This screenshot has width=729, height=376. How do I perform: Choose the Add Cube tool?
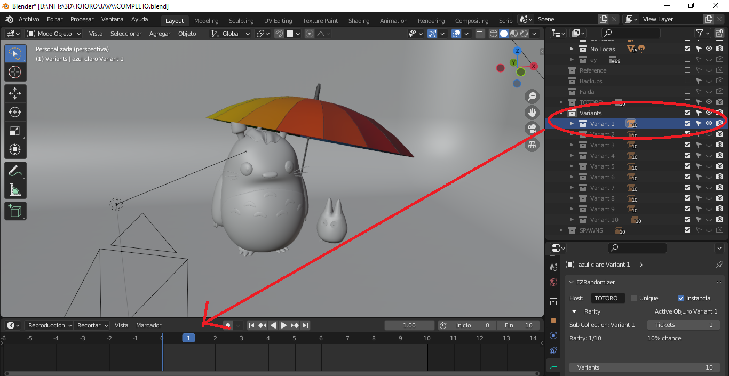click(15, 211)
